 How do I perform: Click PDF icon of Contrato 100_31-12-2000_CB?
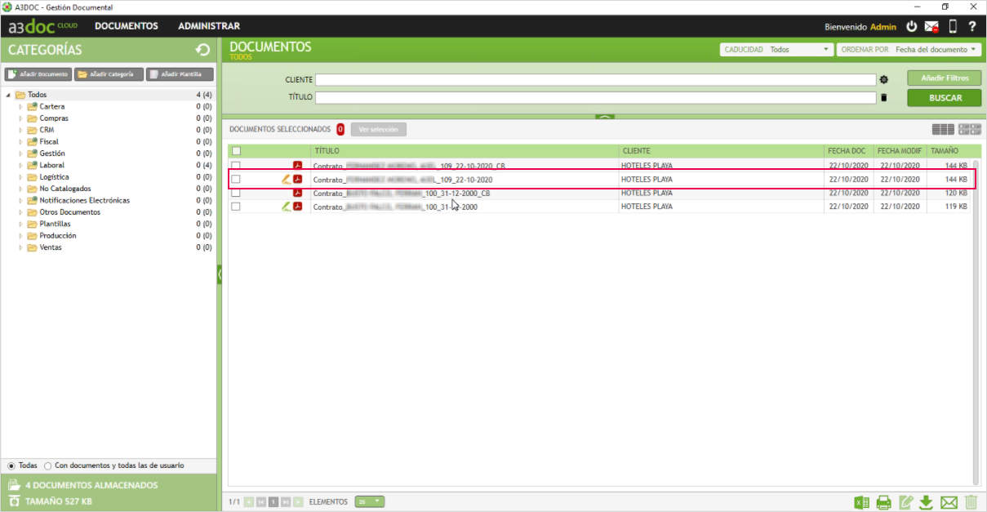tap(298, 193)
